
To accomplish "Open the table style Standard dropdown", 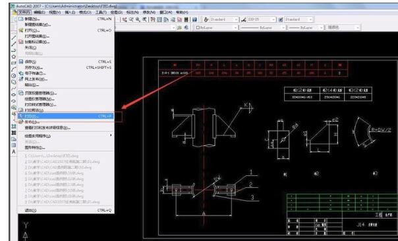I will point(298,20).
